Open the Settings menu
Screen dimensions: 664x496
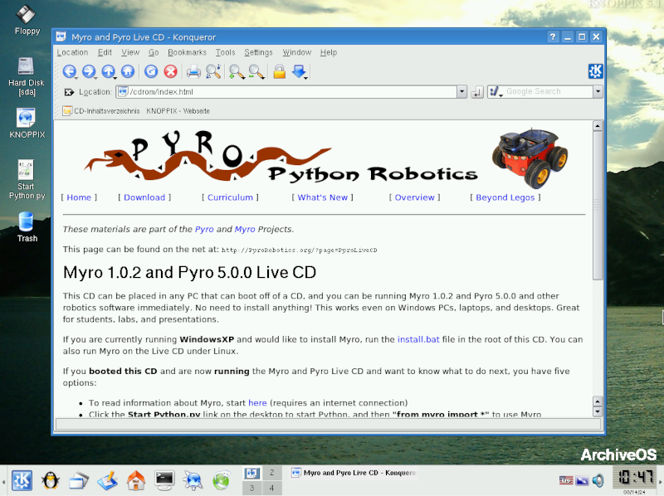258,52
